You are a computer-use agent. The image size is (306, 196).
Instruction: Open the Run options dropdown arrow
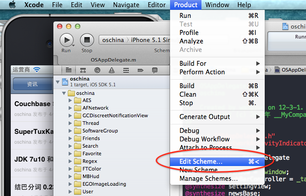click(x=74, y=46)
